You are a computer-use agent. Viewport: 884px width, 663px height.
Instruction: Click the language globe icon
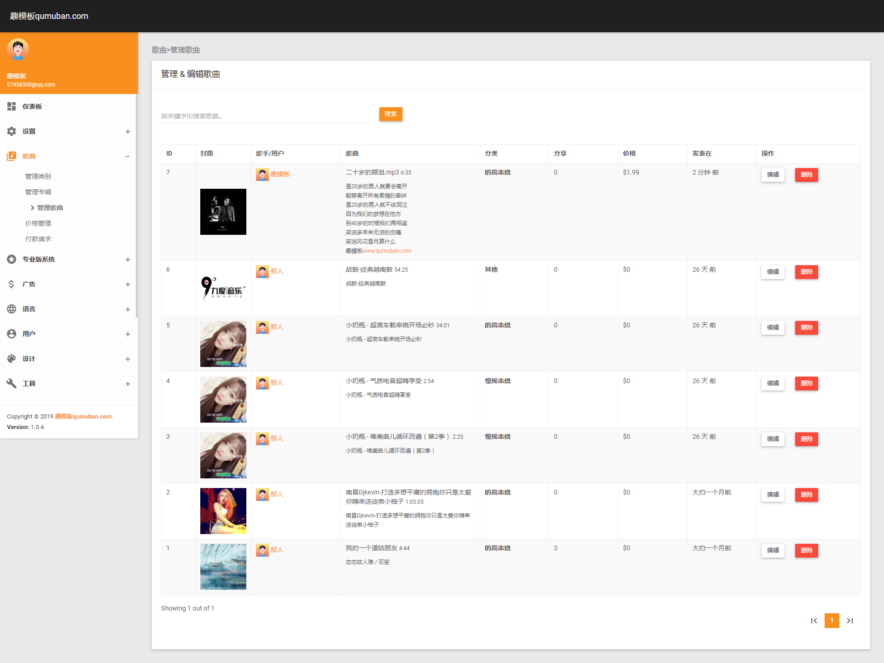pyautogui.click(x=12, y=309)
